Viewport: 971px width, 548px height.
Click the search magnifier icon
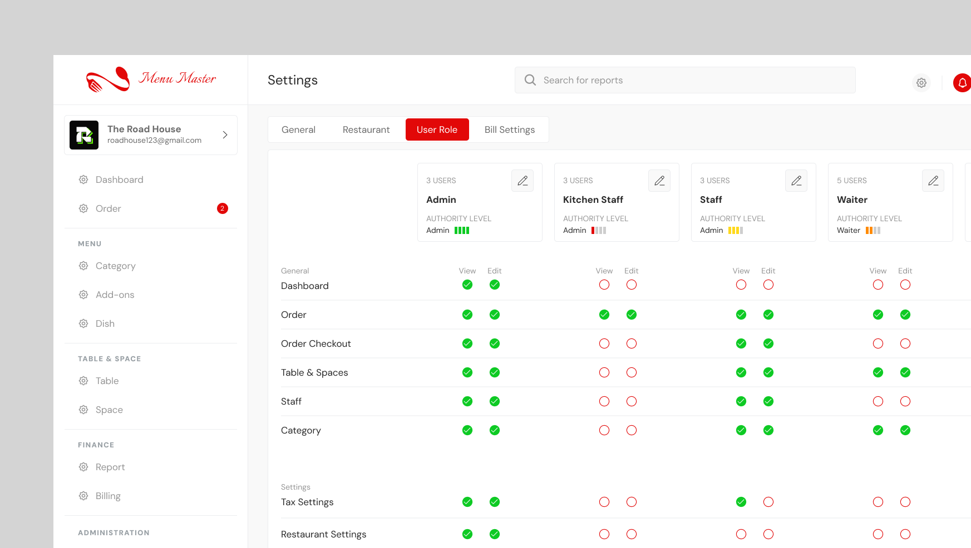530,80
